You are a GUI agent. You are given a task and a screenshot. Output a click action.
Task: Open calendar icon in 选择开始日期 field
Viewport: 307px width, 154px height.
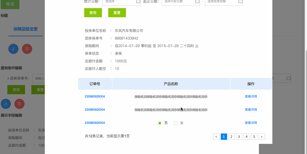[x=197, y=1]
